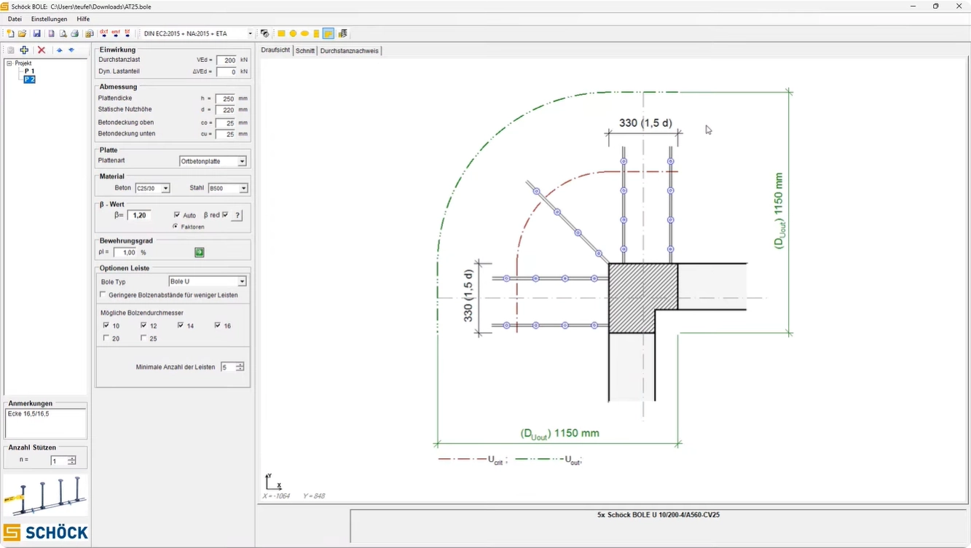Click the green arrow button under Bewehrungsgrad

tap(199, 252)
